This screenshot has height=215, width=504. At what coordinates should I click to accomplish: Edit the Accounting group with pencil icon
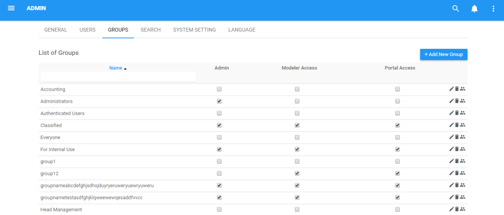(452, 89)
